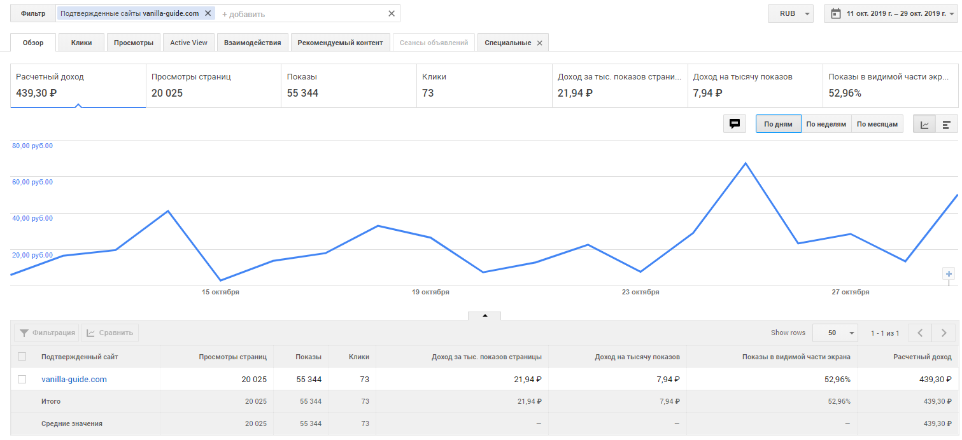The width and height of the screenshot is (962, 440).
Task: Group chart data by months
Action: click(x=877, y=124)
